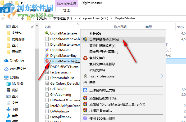Select the DigitalMaster.exe.b file row
The width and height of the screenshot is (186, 122).
pyautogui.click(x=62, y=39)
